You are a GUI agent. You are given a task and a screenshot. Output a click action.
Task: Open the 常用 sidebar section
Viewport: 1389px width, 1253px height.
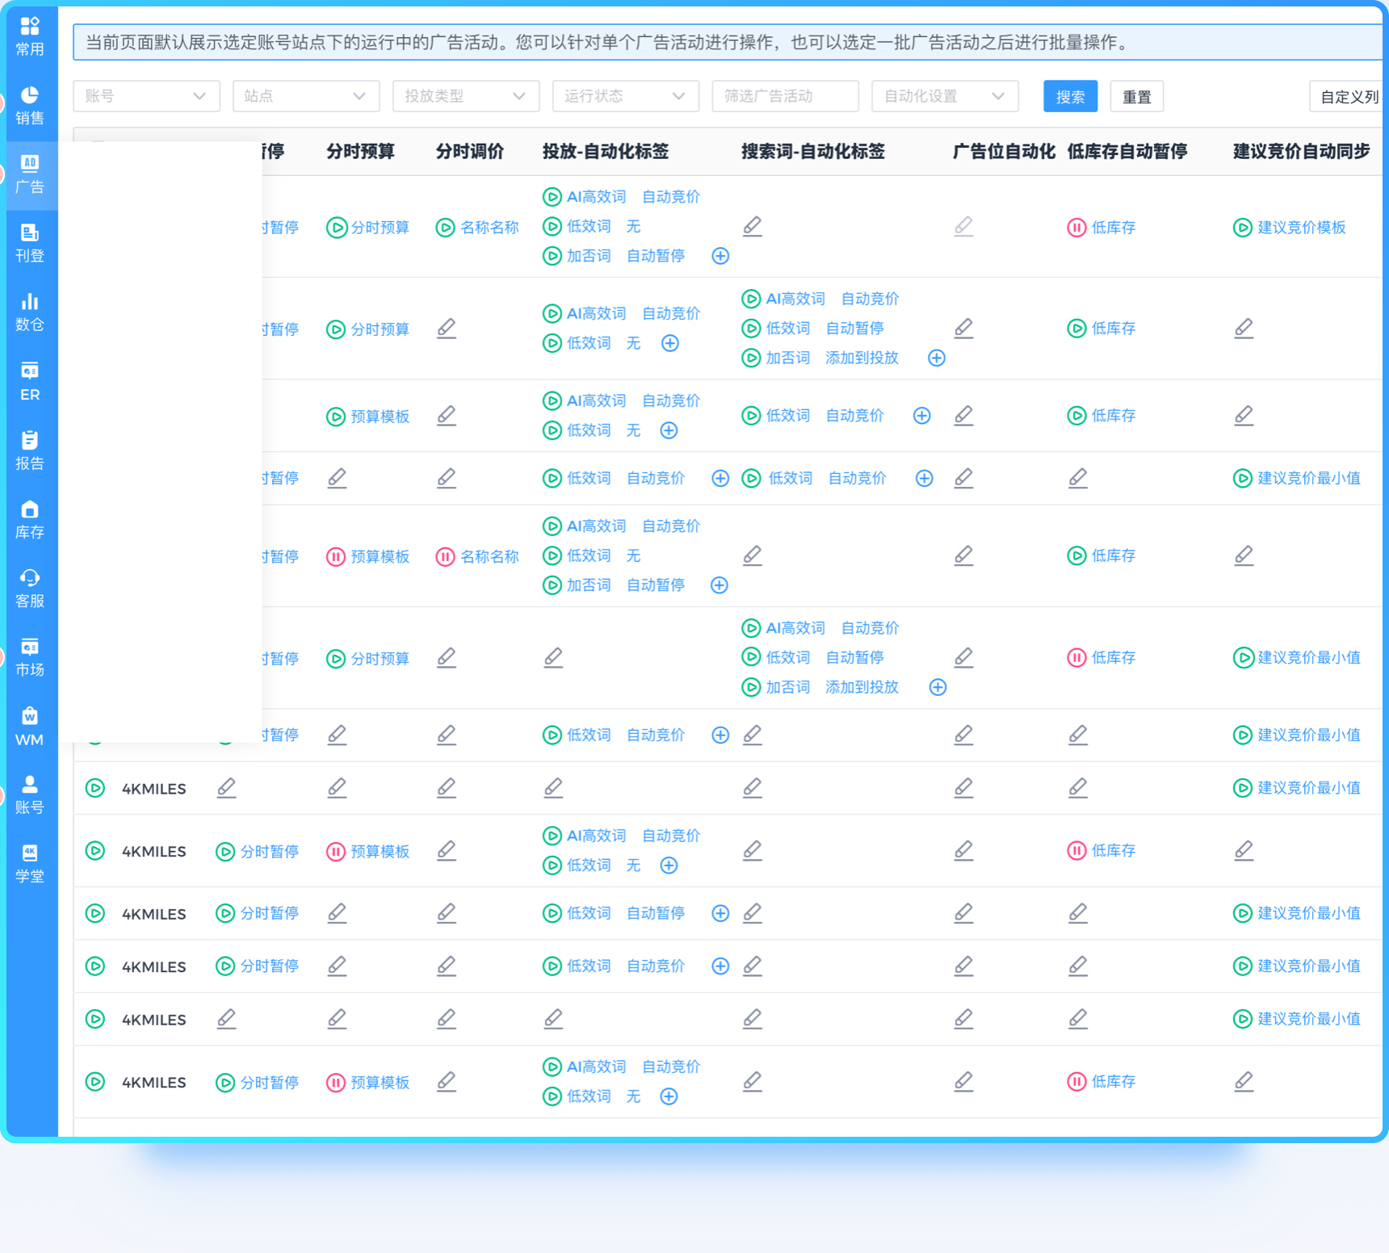tap(30, 37)
